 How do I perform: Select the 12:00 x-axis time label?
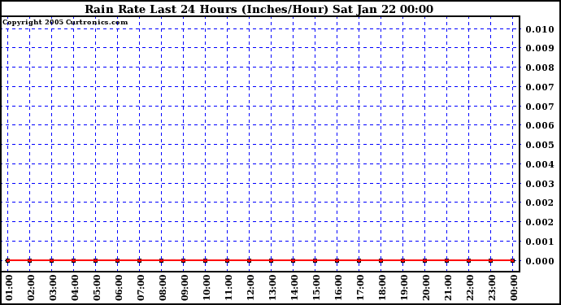coord(250,288)
